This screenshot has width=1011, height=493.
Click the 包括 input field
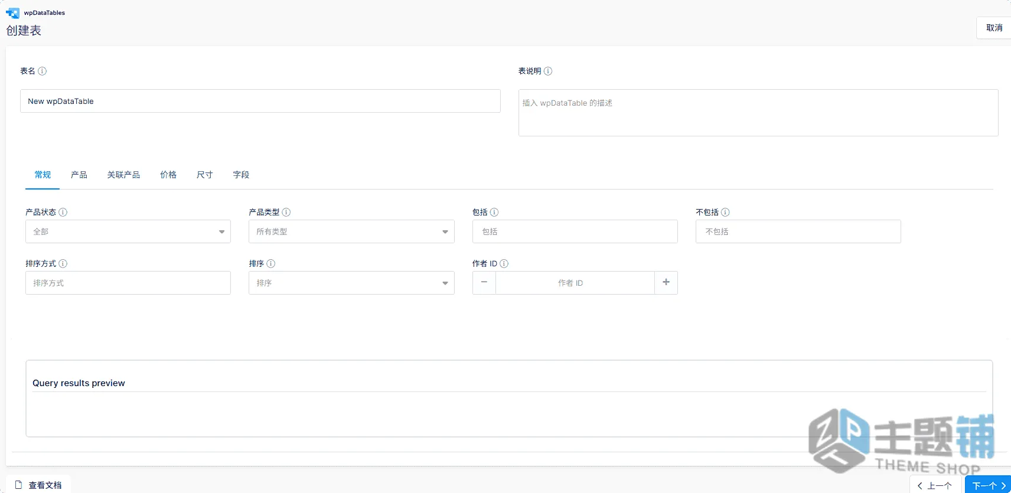click(575, 231)
